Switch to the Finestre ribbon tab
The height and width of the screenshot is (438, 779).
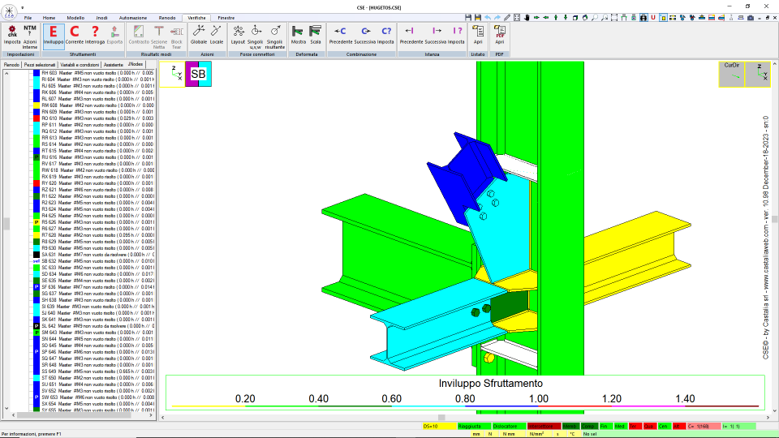tap(226, 18)
